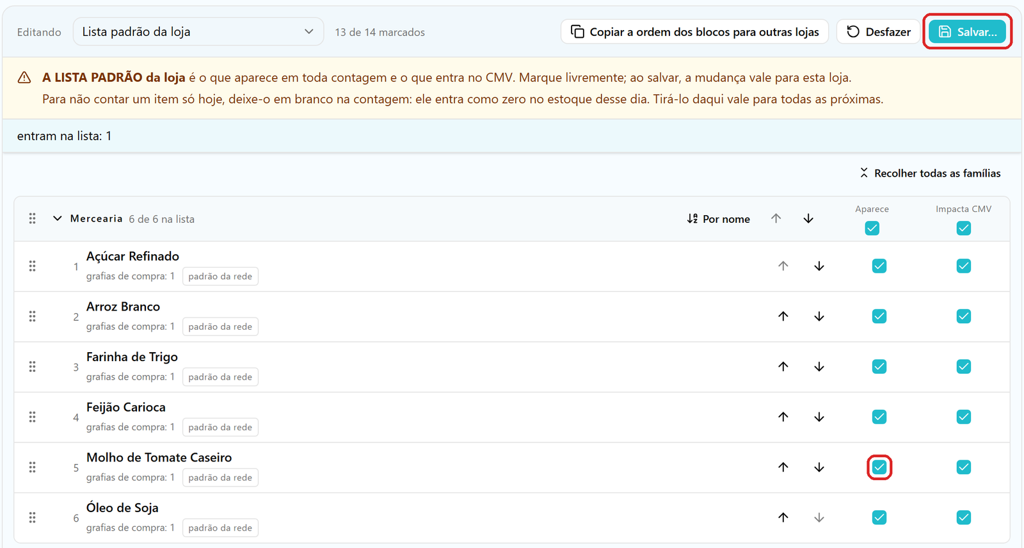1024x548 pixels.
Task: Click the Feijão Carioca item name
Action: [x=126, y=407]
